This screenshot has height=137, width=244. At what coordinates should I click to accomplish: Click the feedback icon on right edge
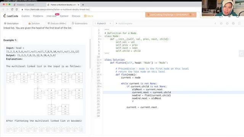(x=241, y=54)
